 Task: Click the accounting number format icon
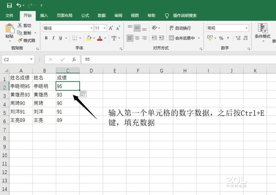coord(210,38)
